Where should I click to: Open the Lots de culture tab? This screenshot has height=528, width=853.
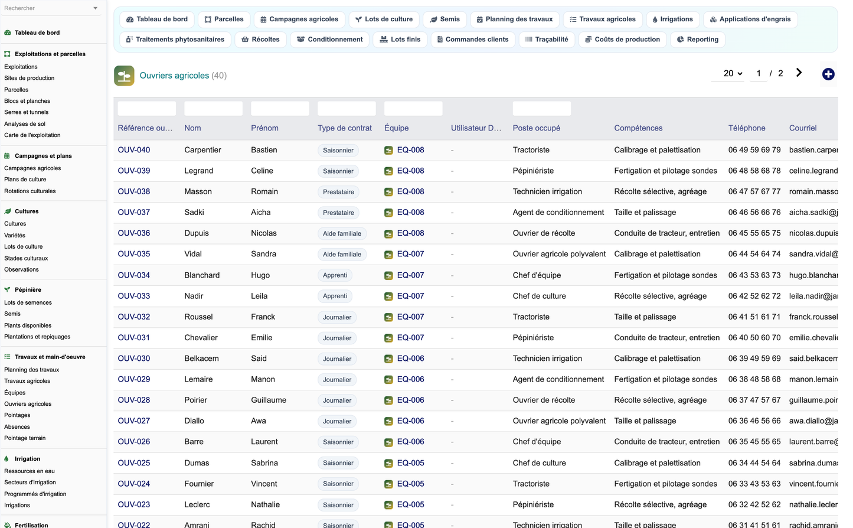click(384, 19)
